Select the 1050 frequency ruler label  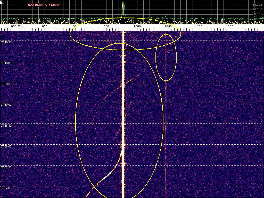[x=168, y=26]
